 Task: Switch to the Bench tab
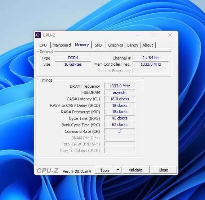tap(133, 45)
